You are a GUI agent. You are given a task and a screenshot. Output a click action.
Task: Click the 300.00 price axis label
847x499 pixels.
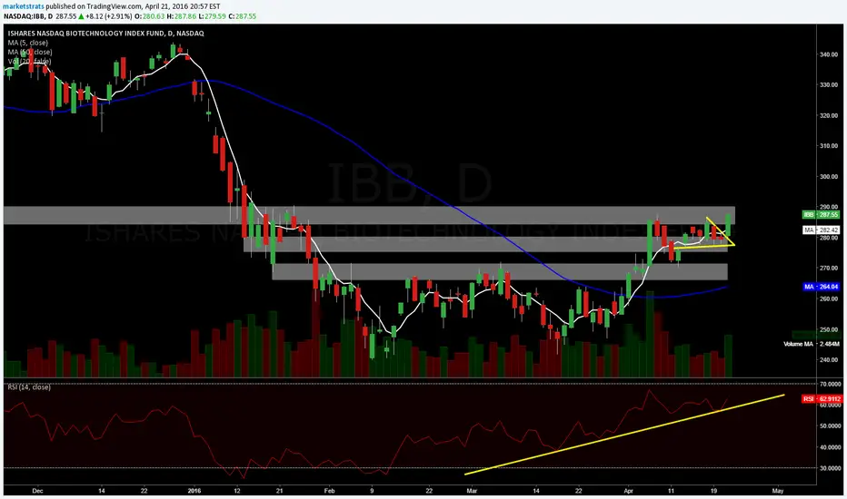(x=829, y=176)
